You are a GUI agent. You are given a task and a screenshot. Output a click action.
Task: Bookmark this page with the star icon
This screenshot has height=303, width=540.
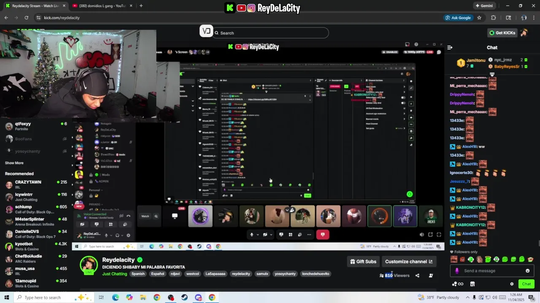pyautogui.click(x=479, y=18)
